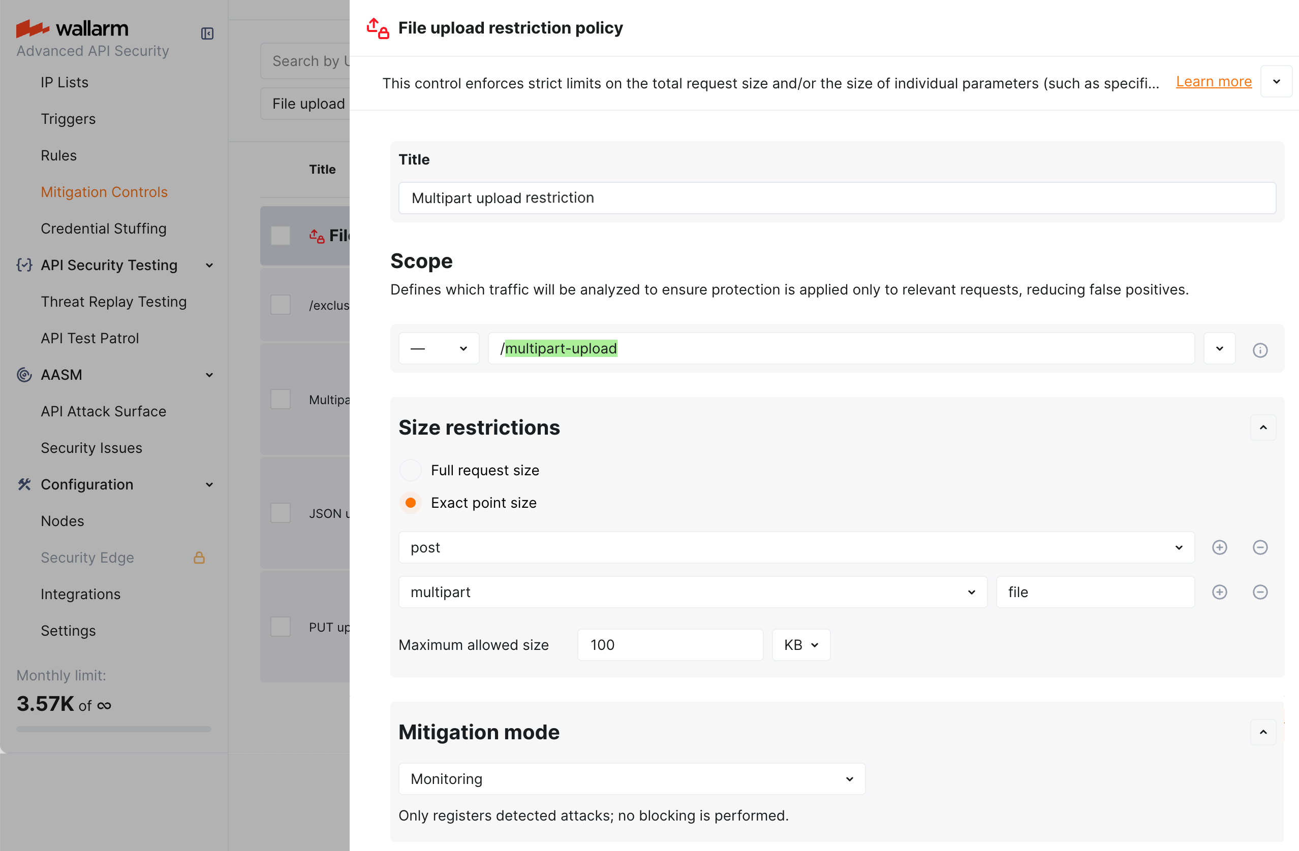Viewport: 1299px width, 851px height.
Task: Open the Learn more link
Action: [1213, 82]
